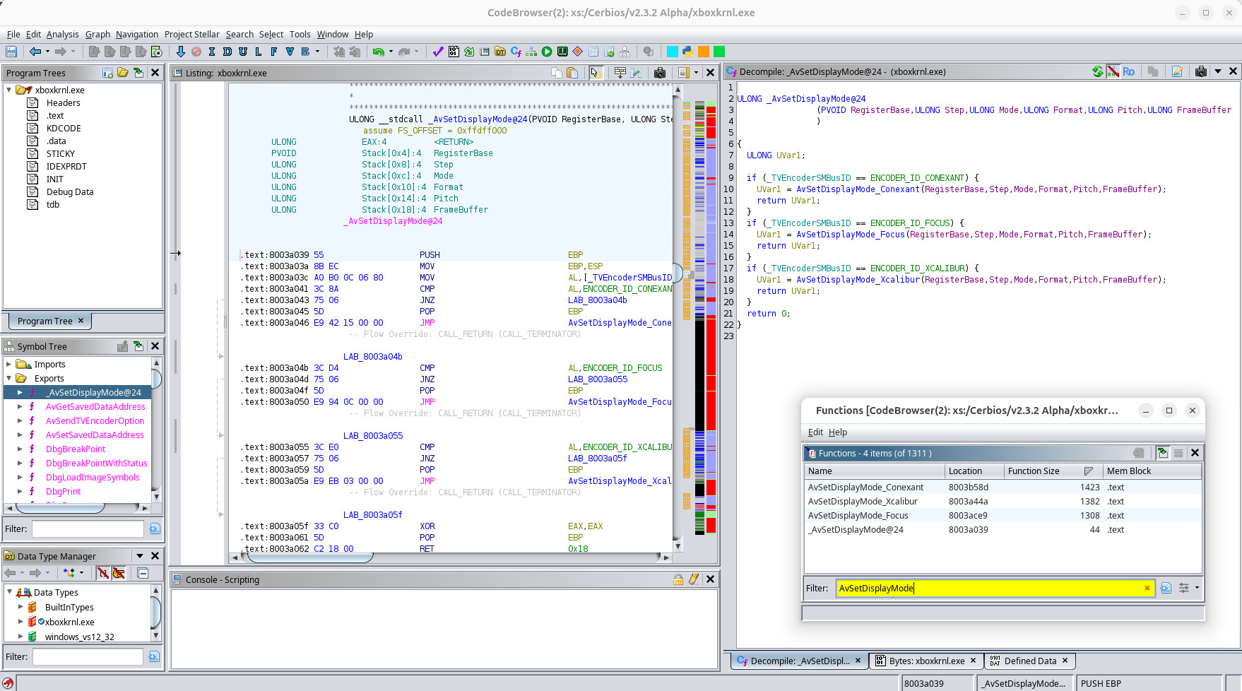Sort Functions table by Name column
The image size is (1242, 691).
click(x=875, y=471)
